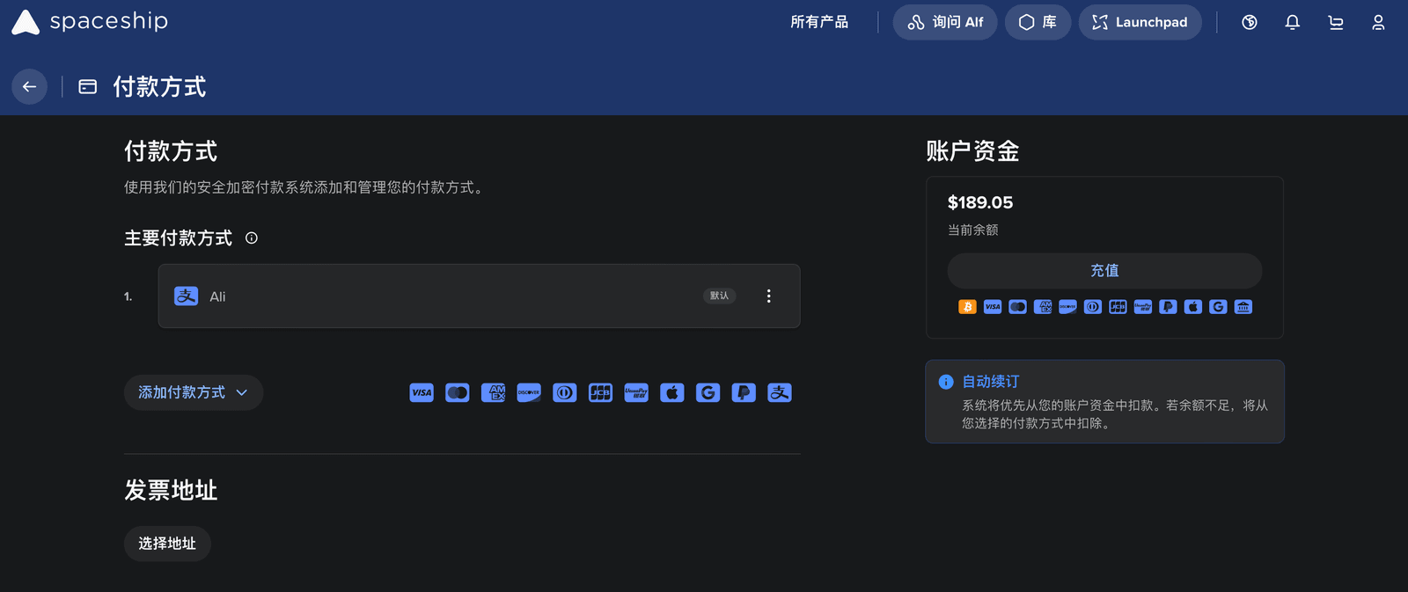
Task: Open the user account icon
Action: pos(1378,23)
